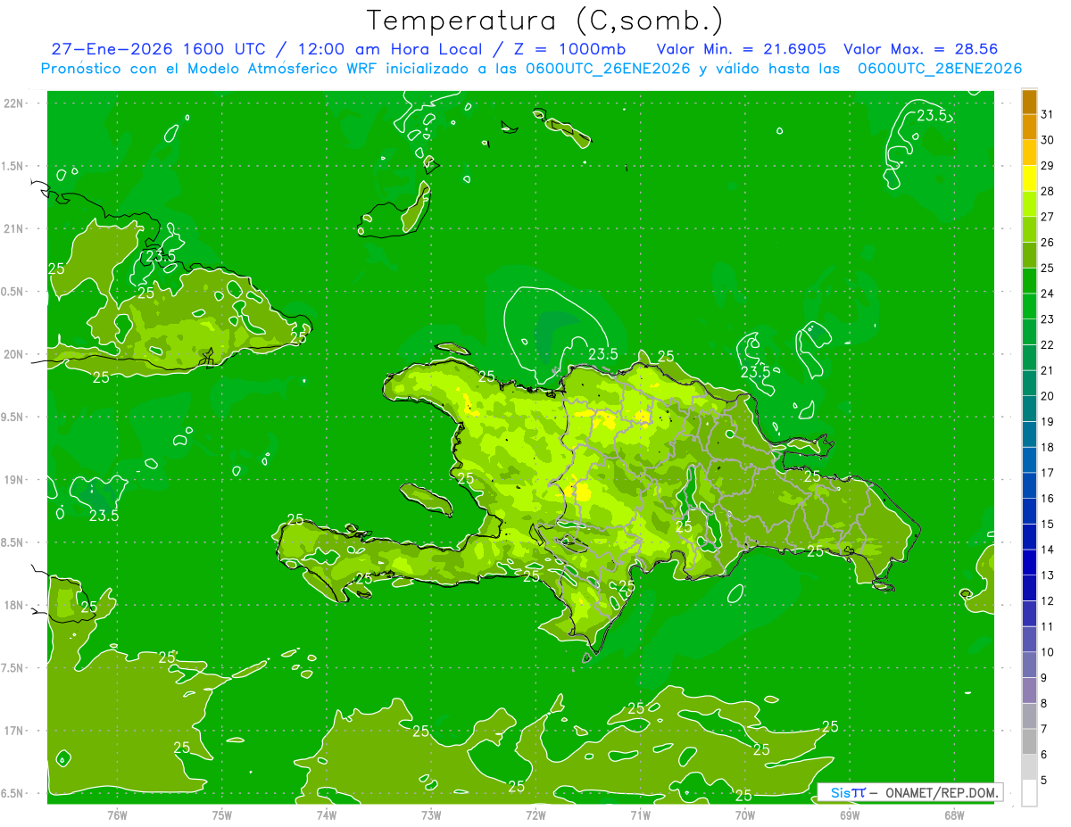The image size is (1071, 827).
Task: Click the "18N" latitude axis label
Action: coord(14,605)
